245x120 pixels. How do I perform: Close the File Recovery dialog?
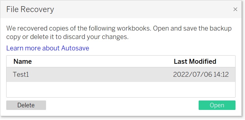point(235,9)
